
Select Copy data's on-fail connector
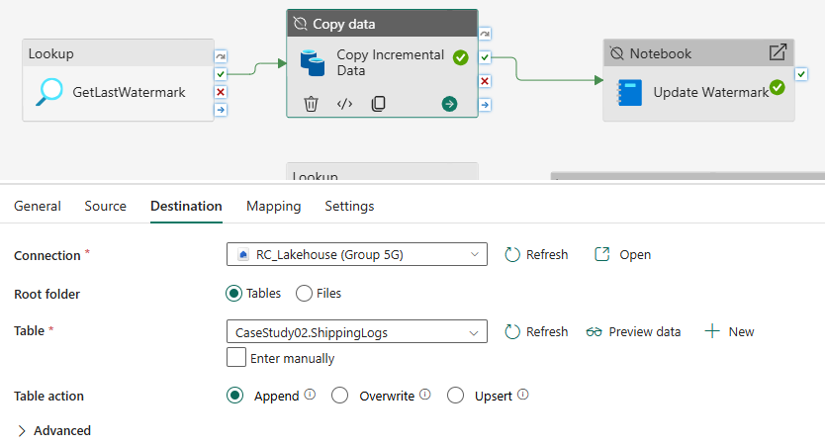(485, 81)
